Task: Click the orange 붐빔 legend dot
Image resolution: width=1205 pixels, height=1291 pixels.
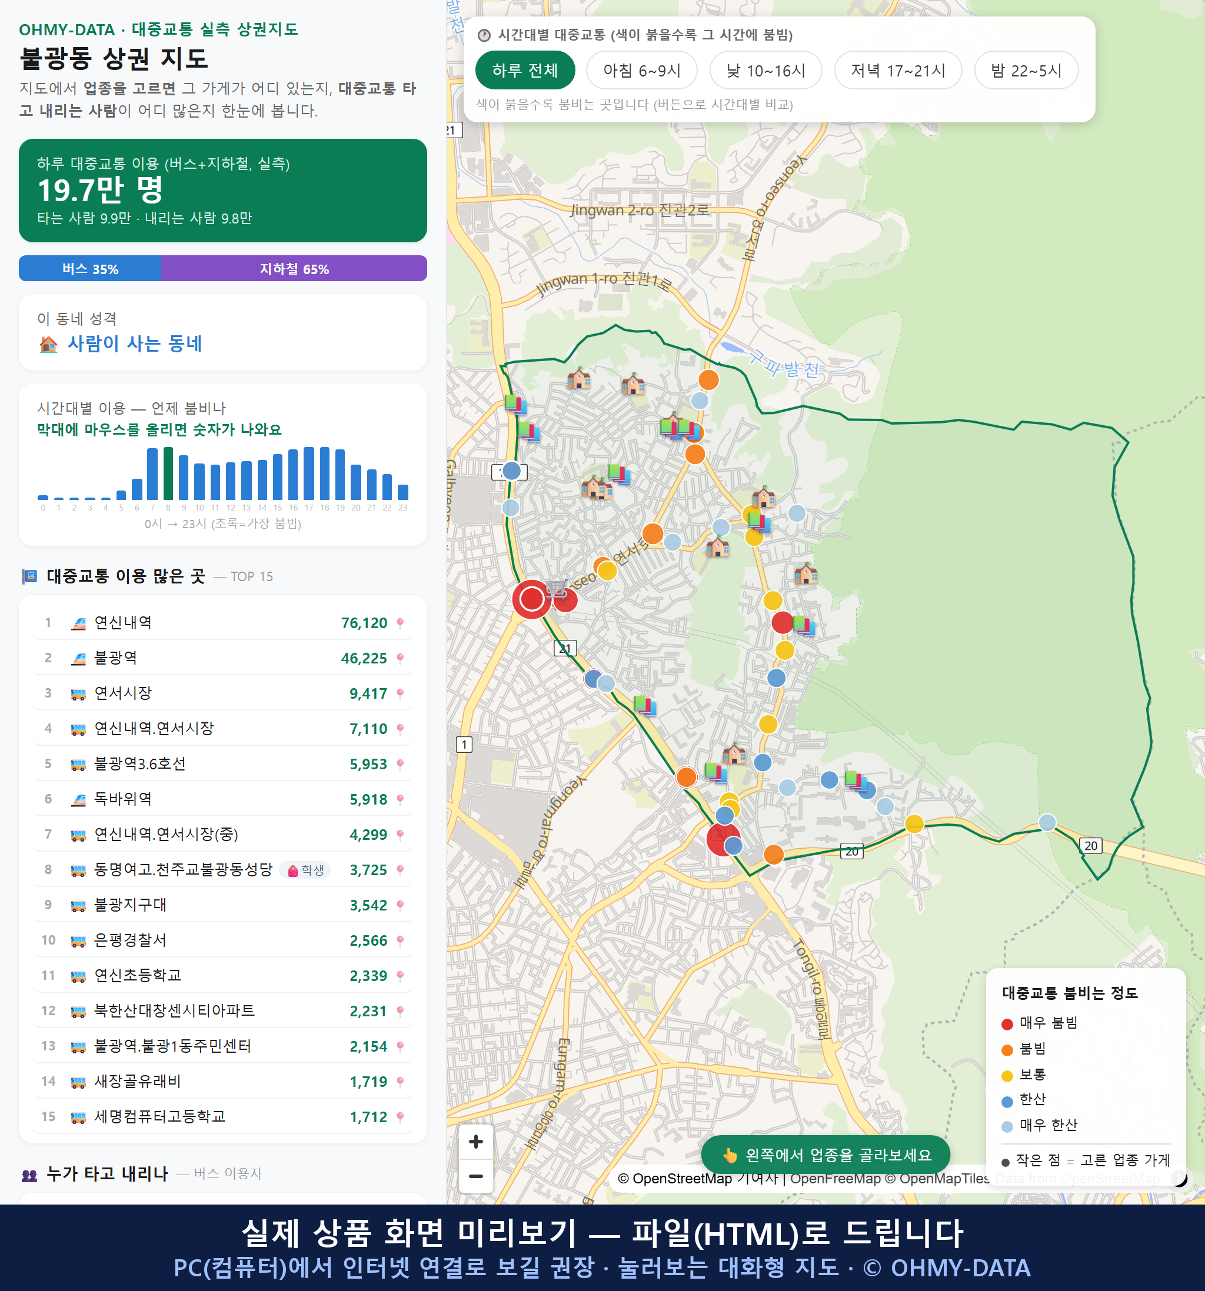Action: coord(1007,1050)
